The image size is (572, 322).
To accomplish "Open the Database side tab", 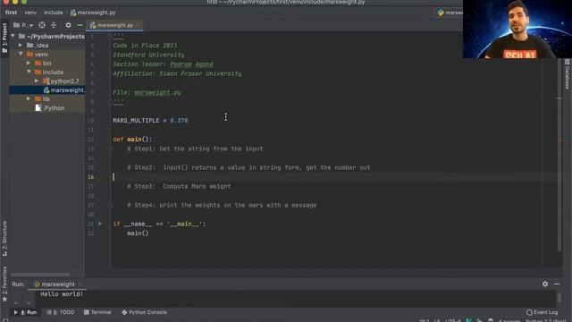I will click(568, 74).
